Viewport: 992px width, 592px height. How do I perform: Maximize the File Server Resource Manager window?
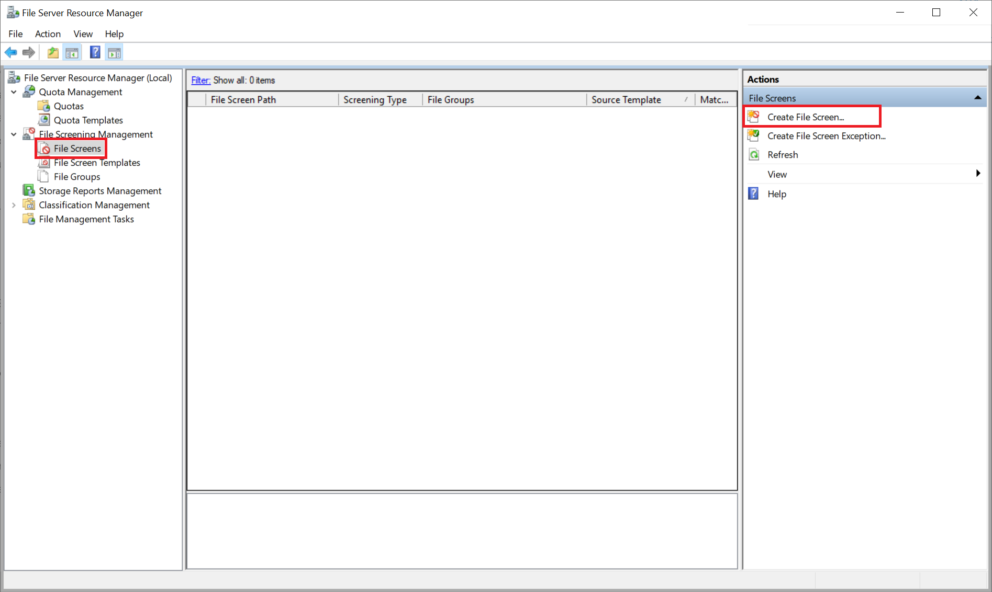pos(937,13)
